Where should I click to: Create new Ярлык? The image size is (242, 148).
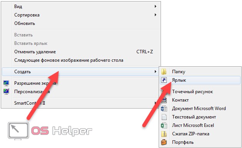click(x=200, y=80)
